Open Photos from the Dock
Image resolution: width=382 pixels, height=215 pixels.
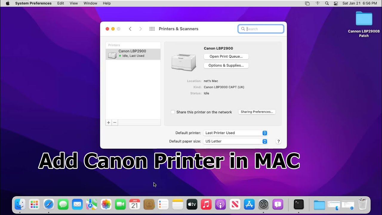point(106,204)
